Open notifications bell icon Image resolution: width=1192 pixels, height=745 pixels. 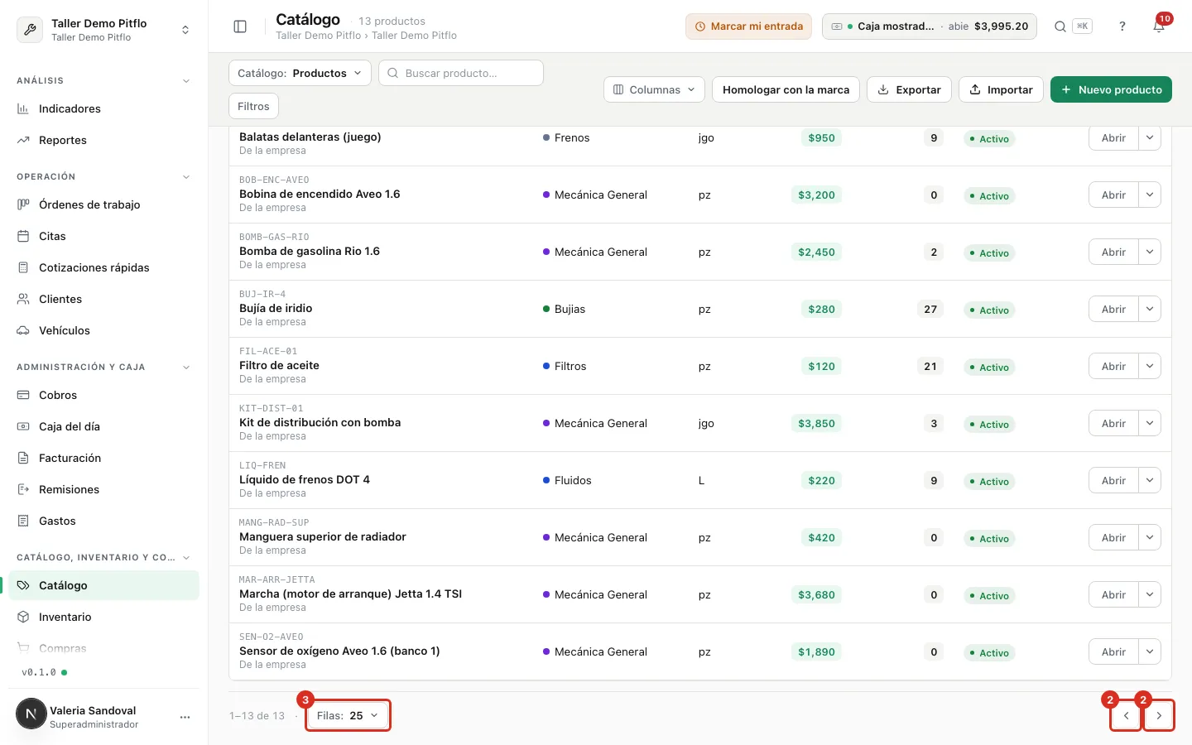[1159, 26]
